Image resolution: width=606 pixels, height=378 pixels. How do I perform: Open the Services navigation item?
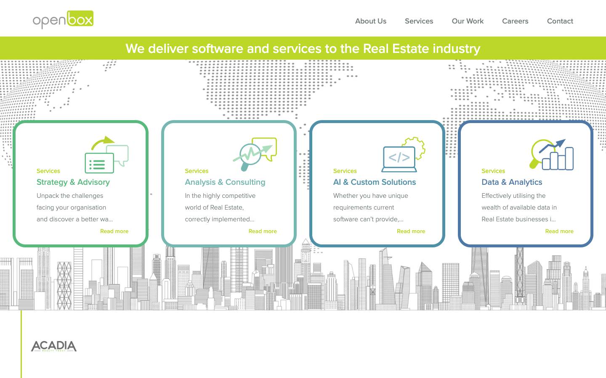pos(419,21)
